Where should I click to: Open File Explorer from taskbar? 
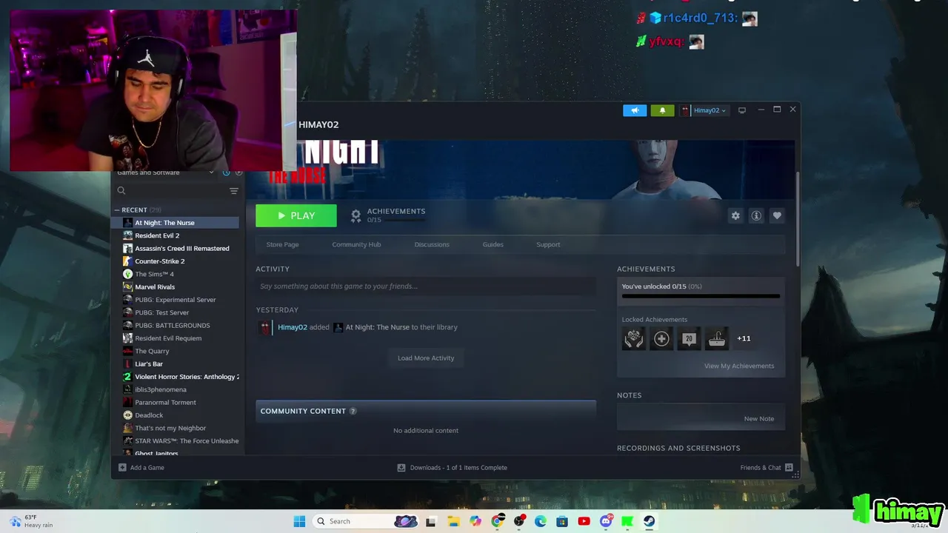pos(453,521)
